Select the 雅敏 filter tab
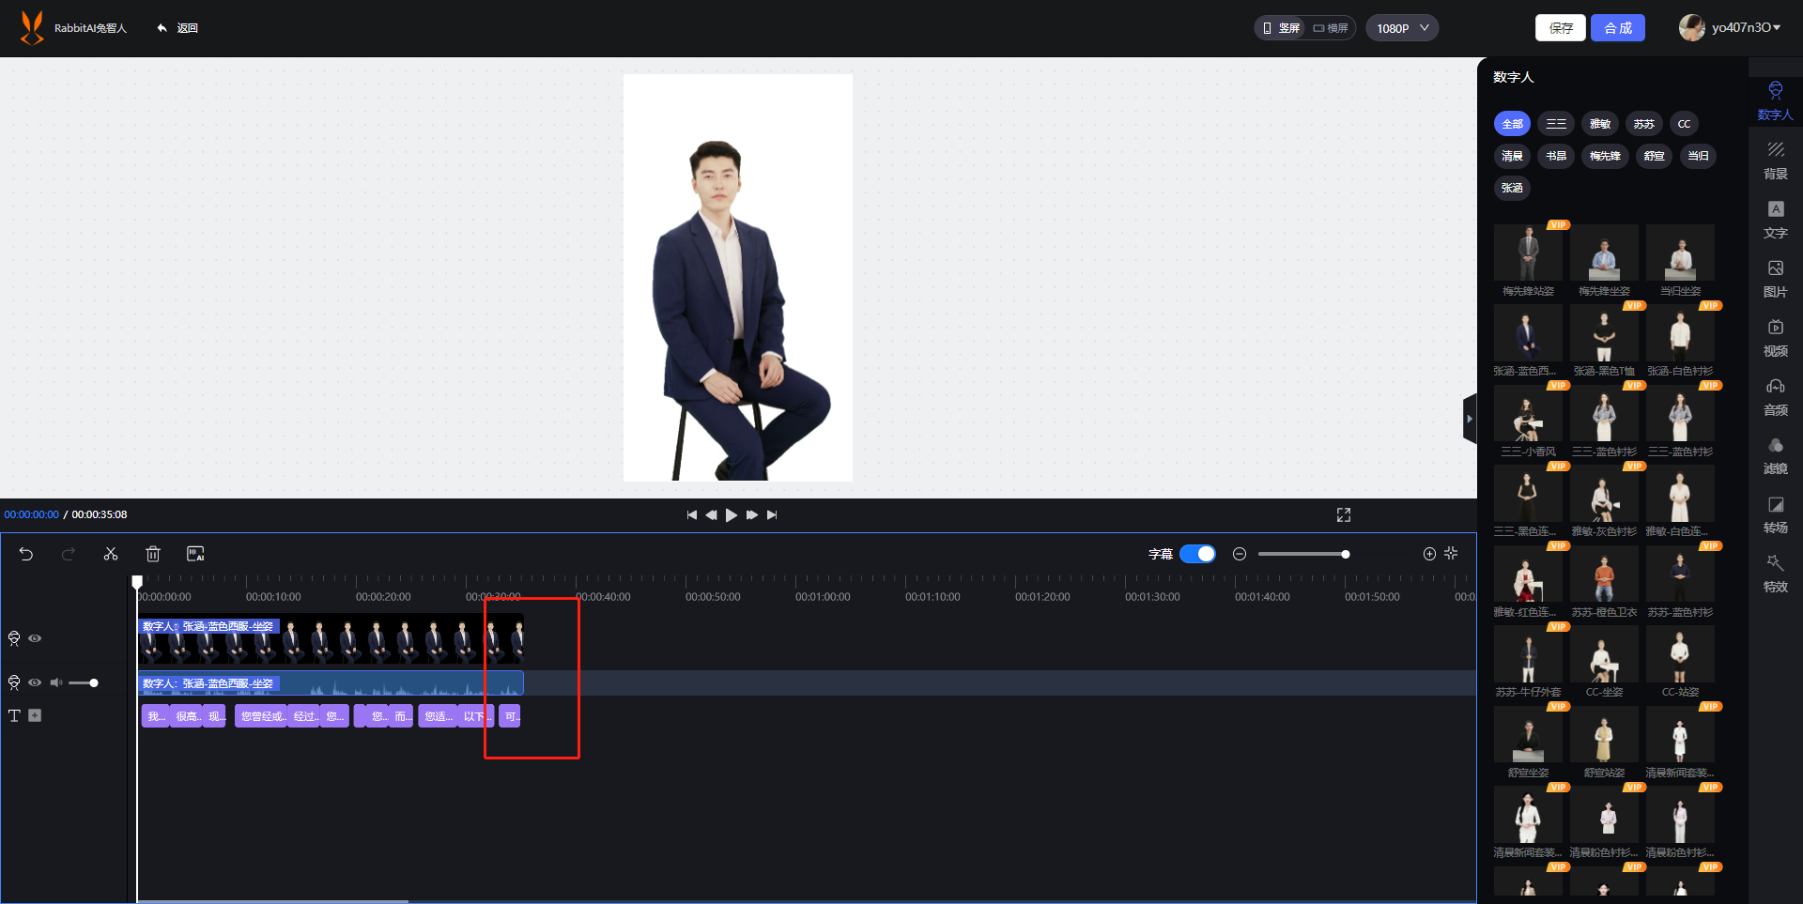 1600,124
